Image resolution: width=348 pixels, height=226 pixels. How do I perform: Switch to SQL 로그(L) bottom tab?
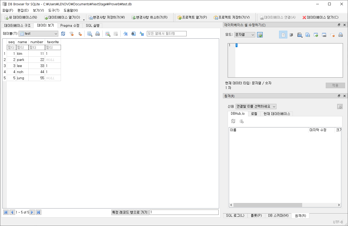click(235, 216)
